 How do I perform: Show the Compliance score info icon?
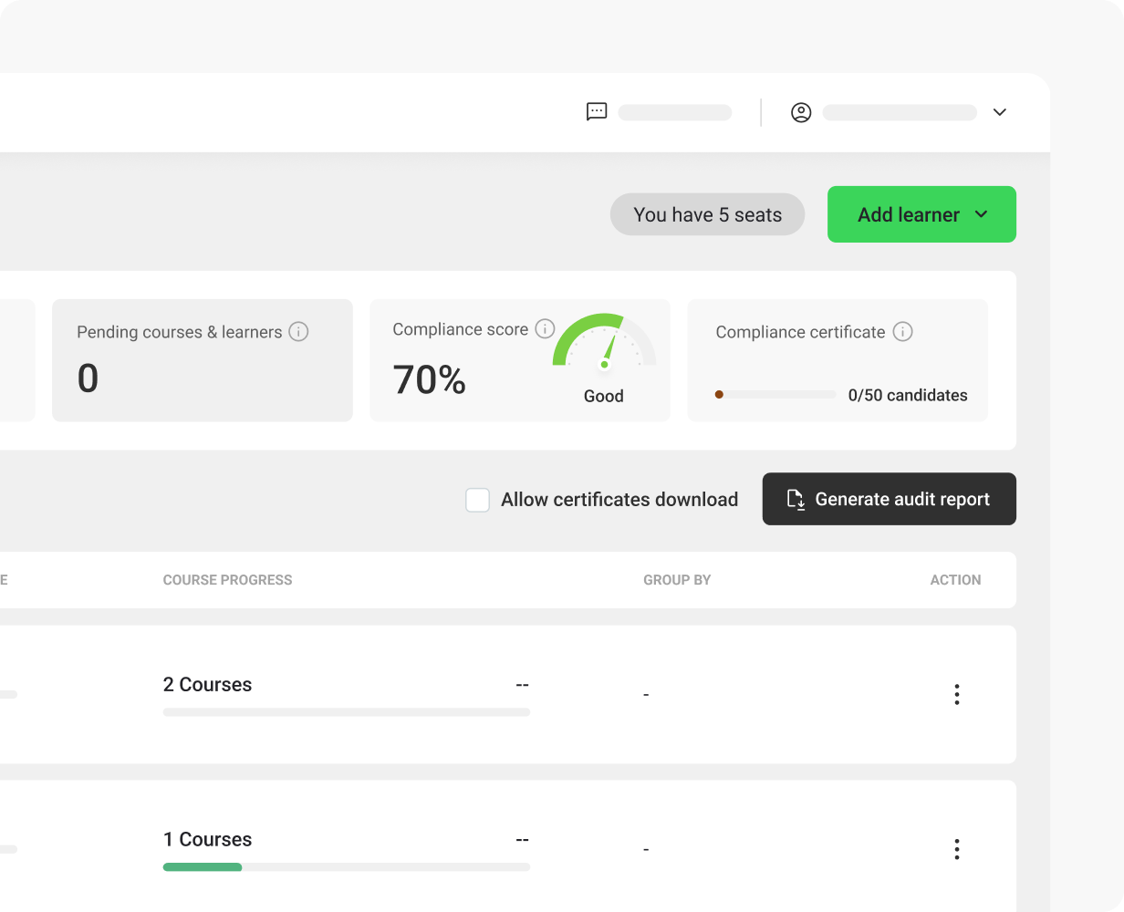tap(545, 329)
